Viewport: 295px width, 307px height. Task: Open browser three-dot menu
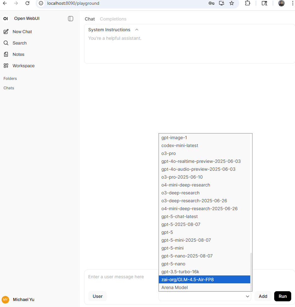click(293, 3)
